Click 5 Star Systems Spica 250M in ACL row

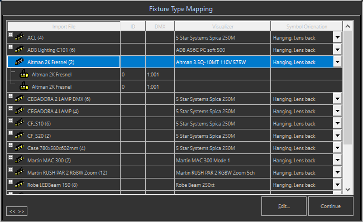tap(206, 37)
